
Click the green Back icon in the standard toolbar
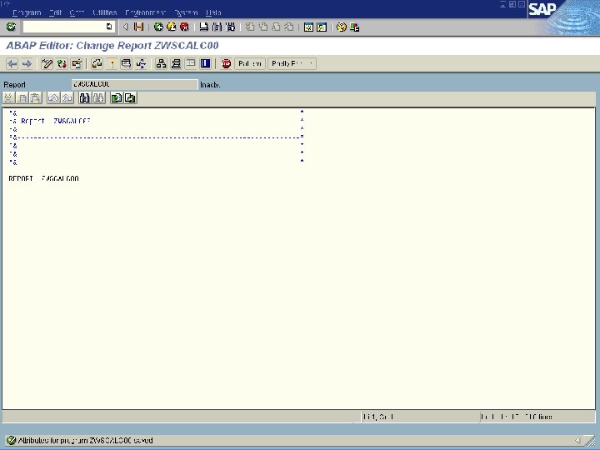pos(158,27)
